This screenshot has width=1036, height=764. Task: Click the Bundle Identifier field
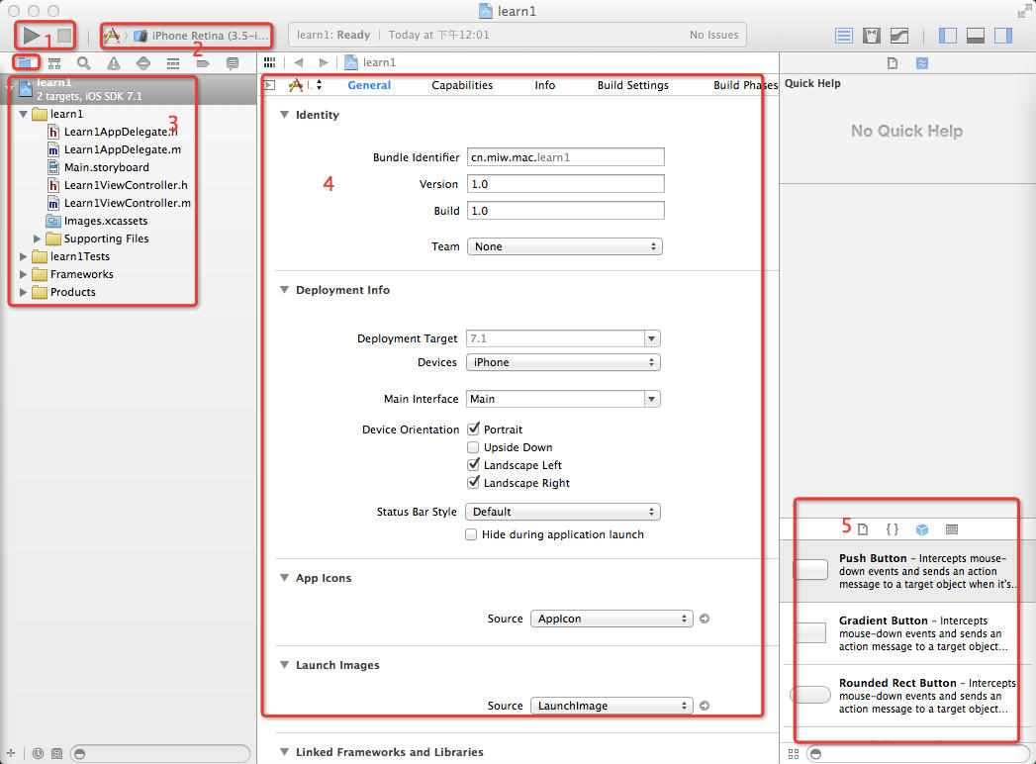click(x=566, y=157)
